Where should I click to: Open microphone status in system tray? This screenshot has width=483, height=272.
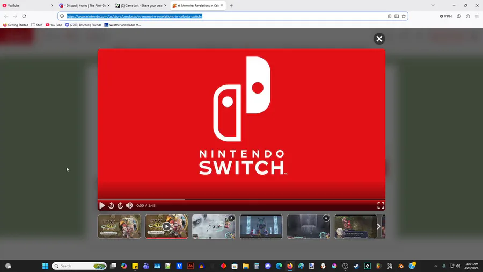pos(444,266)
